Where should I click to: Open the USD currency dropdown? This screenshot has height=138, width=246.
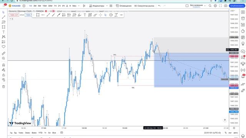(232, 11)
